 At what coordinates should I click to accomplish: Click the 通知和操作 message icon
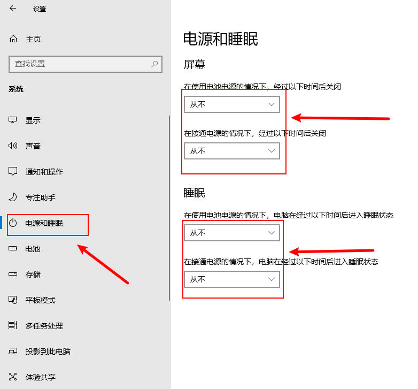[12, 171]
